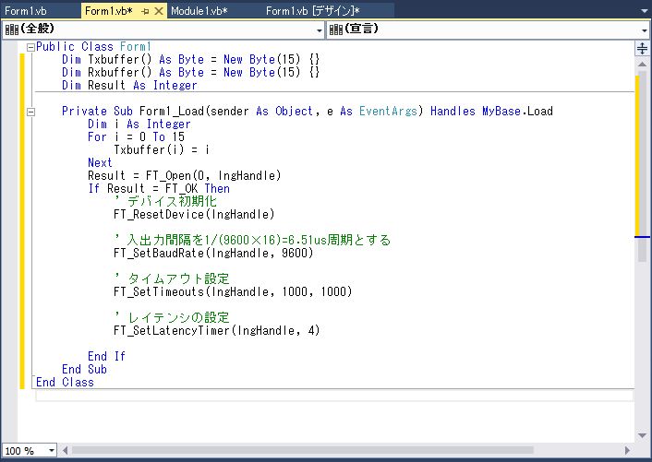The image size is (652, 462).
Task: Click the FT_SetLatencyTimer(lngHandle, 4) line
Action: pyautogui.click(x=217, y=330)
